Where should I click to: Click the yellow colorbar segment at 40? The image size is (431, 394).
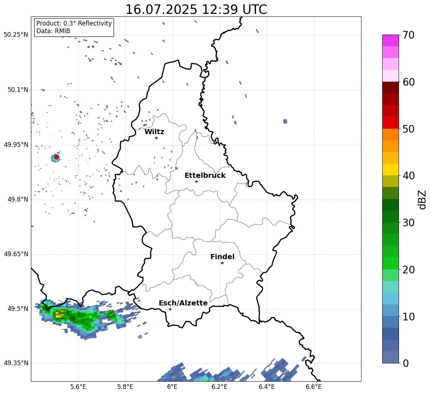click(390, 169)
